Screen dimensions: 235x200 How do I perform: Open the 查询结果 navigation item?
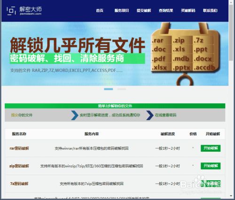point(166,10)
